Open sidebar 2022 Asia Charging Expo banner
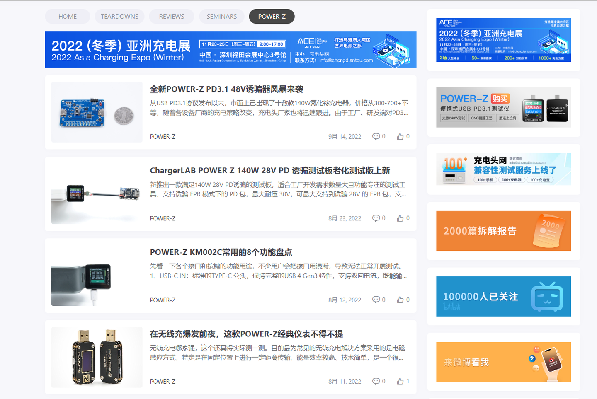 pyautogui.click(x=504, y=40)
